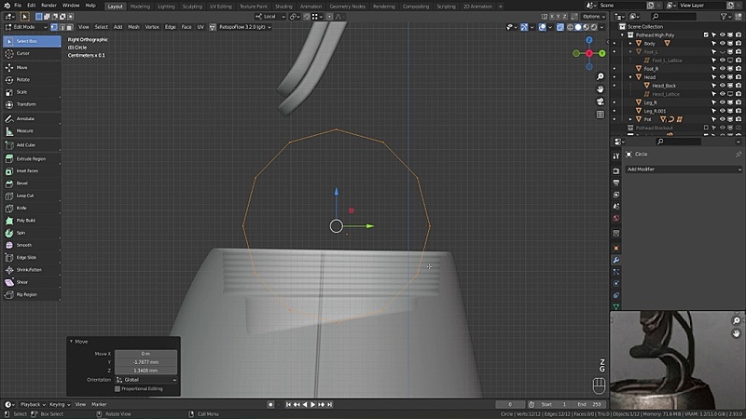The height and width of the screenshot is (419, 746).
Task: Select the Shrink/Fatten tool
Action: [x=32, y=270]
